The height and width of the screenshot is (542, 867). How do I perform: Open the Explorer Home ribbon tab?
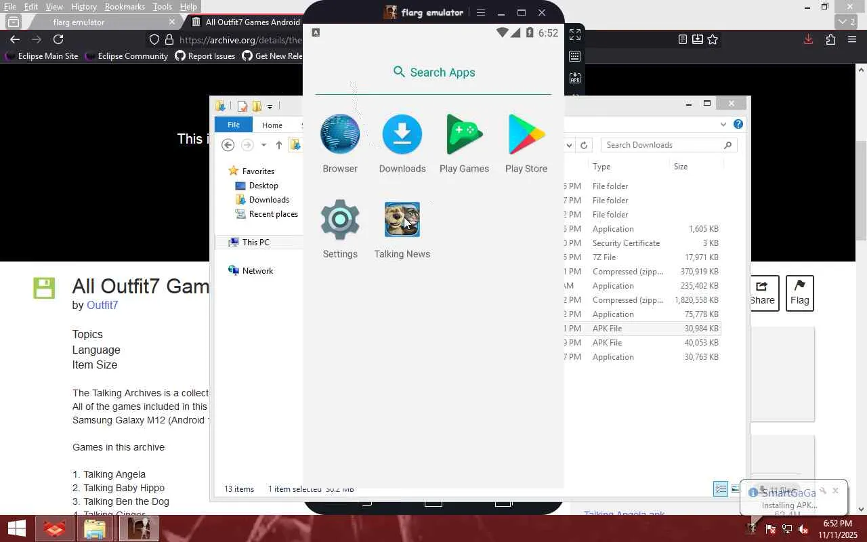coord(272,125)
